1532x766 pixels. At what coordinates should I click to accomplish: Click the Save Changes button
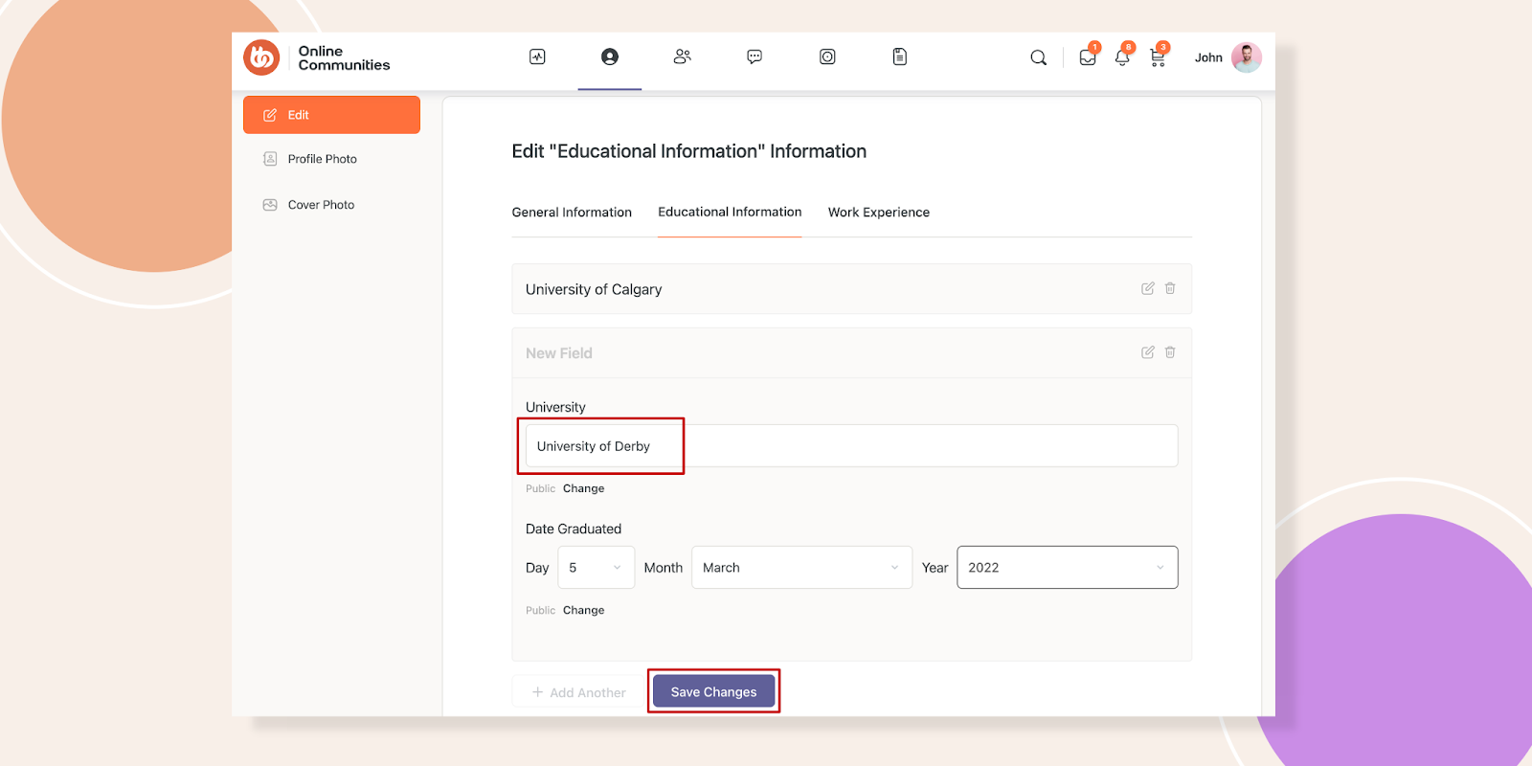[x=713, y=691]
